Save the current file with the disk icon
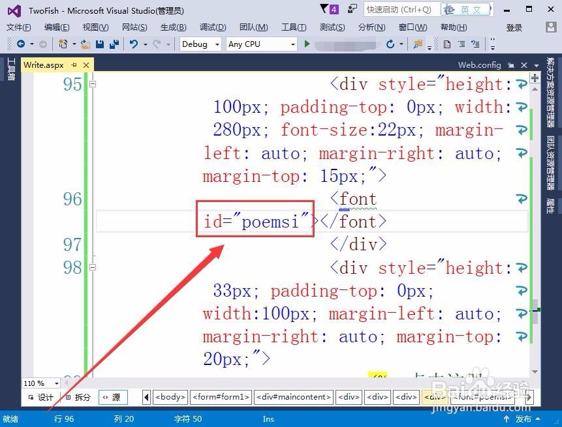 tap(100, 44)
